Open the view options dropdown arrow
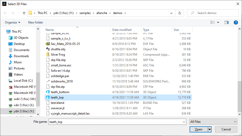Viewport: 242px width, 136px height. [x=218, y=22]
